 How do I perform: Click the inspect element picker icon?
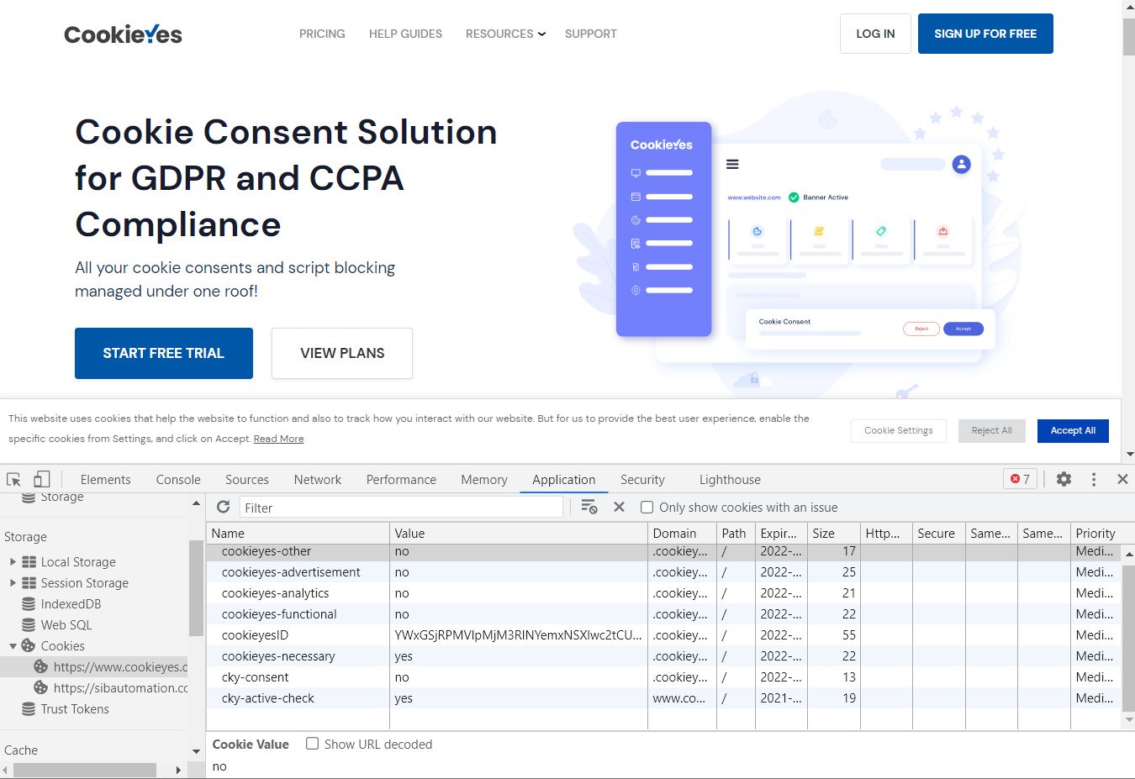(14, 479)
